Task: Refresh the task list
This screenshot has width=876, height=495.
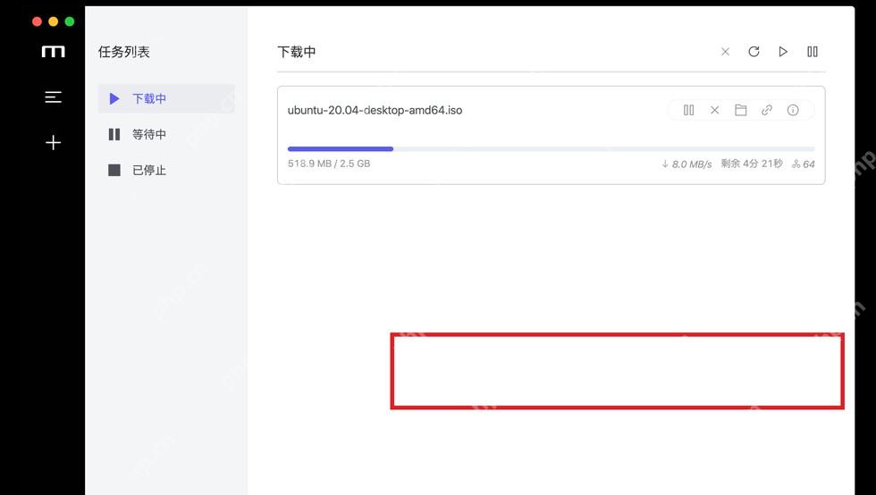Action: (x=754, y=52)
